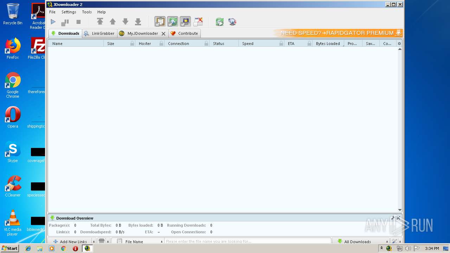450x253 pixels.
Task: Expand the Add New Links arrow menu
Action: (x=94, y=241)
